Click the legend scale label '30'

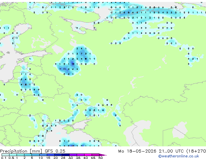(x=71, y=158)
